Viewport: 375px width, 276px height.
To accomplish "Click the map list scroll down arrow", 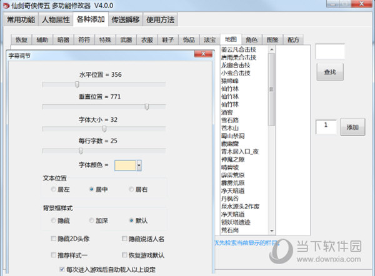I will point(272,230).
